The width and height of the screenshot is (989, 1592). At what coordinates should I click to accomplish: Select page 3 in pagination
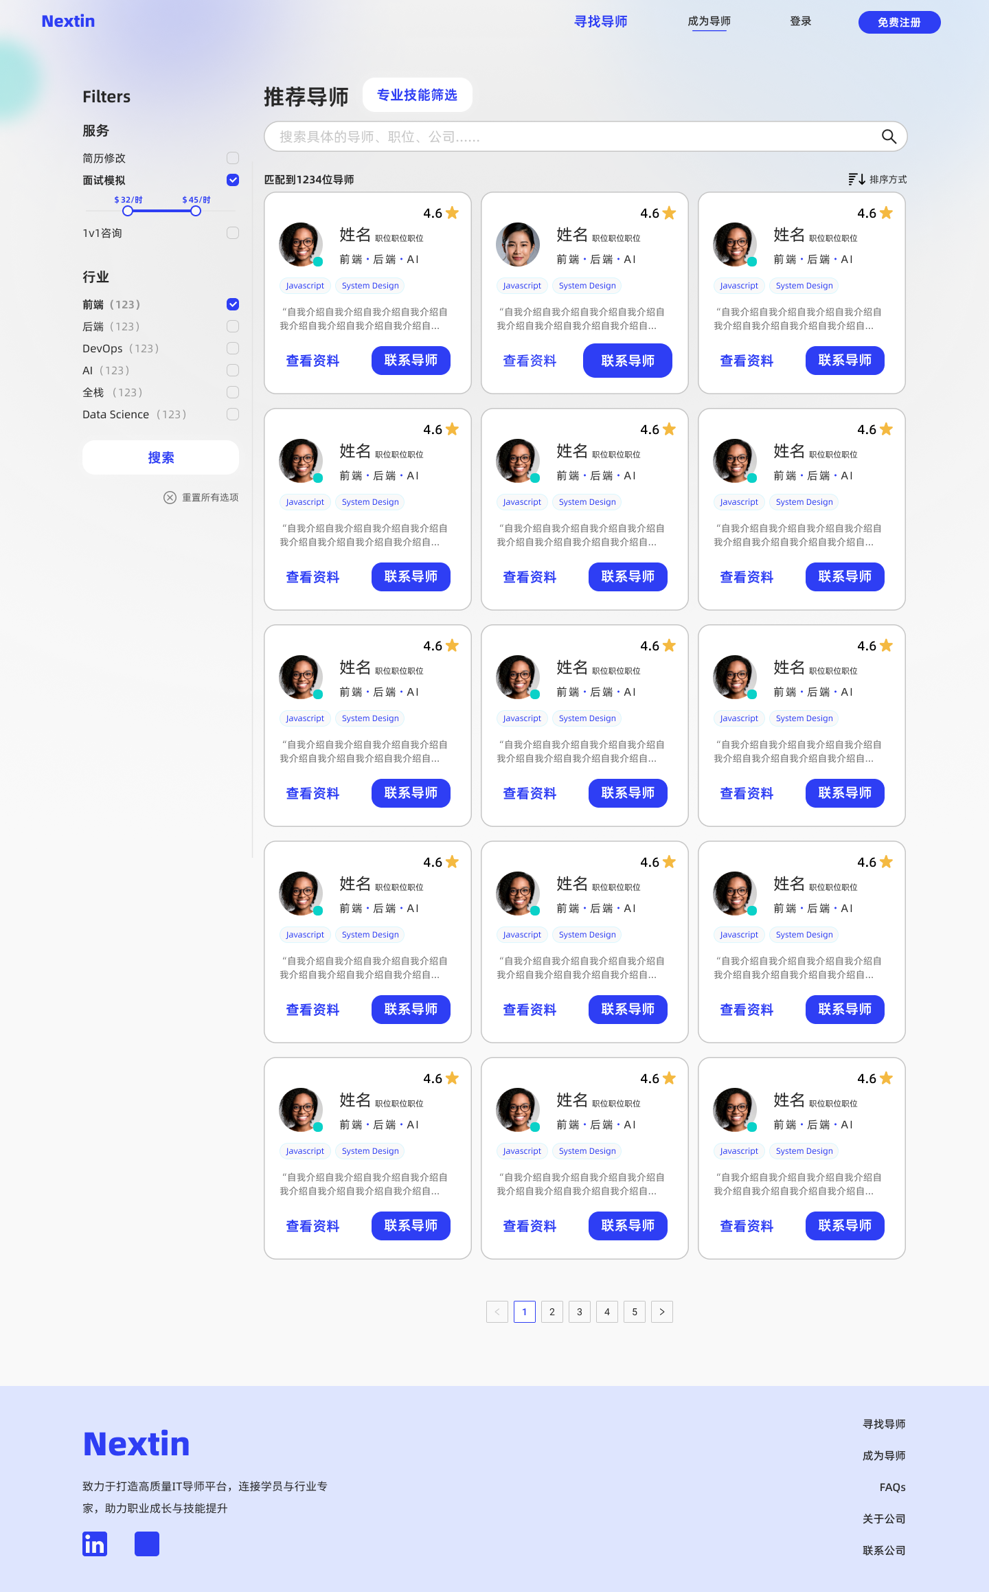click(580, 1312)
